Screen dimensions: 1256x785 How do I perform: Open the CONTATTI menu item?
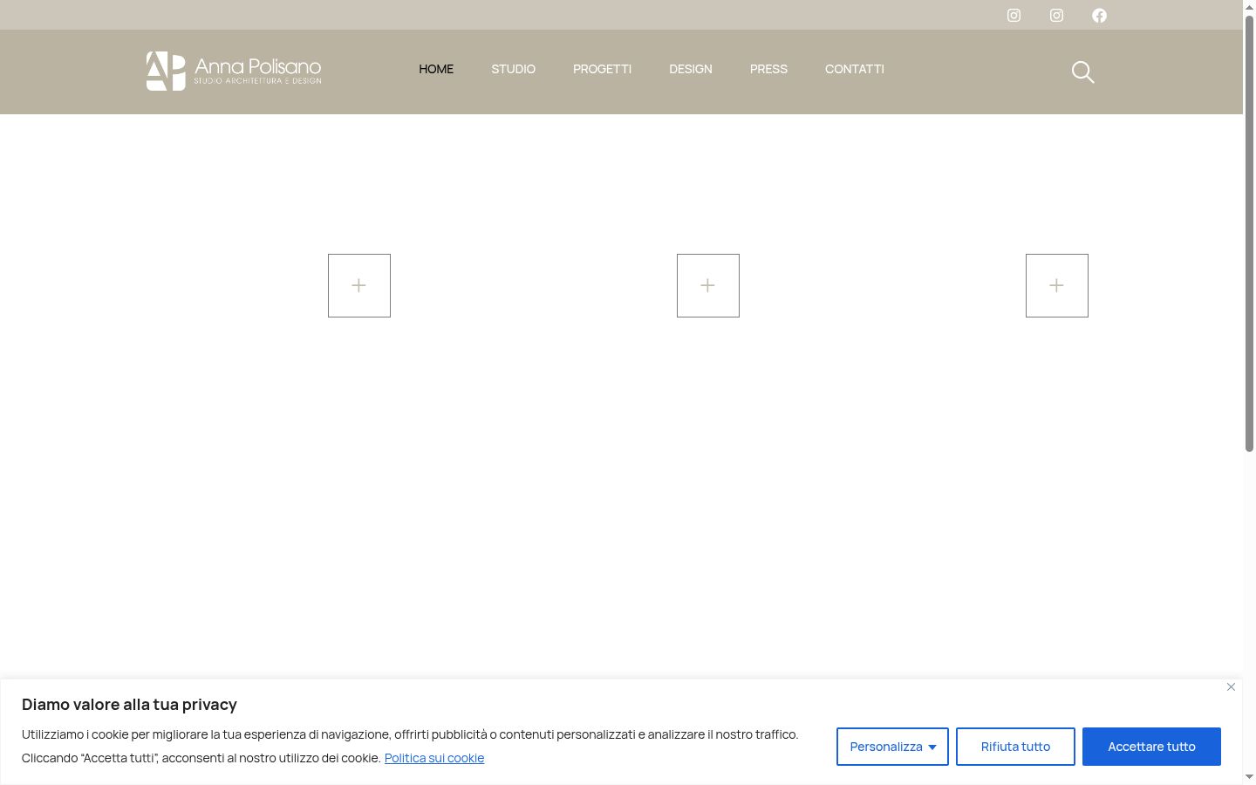coord(855,69)
